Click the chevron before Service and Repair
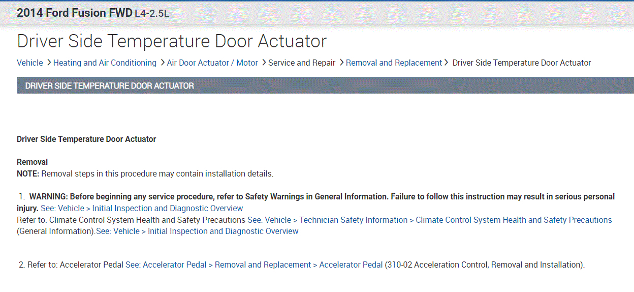 click(x=264, y=63)
